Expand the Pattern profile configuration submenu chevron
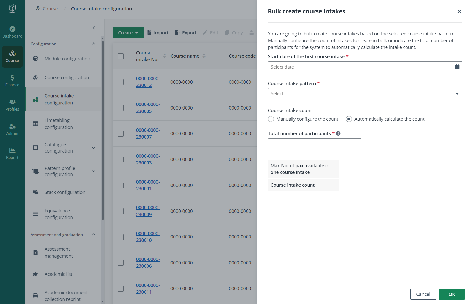This screenshot has height=304, width=471. [94, 171]
